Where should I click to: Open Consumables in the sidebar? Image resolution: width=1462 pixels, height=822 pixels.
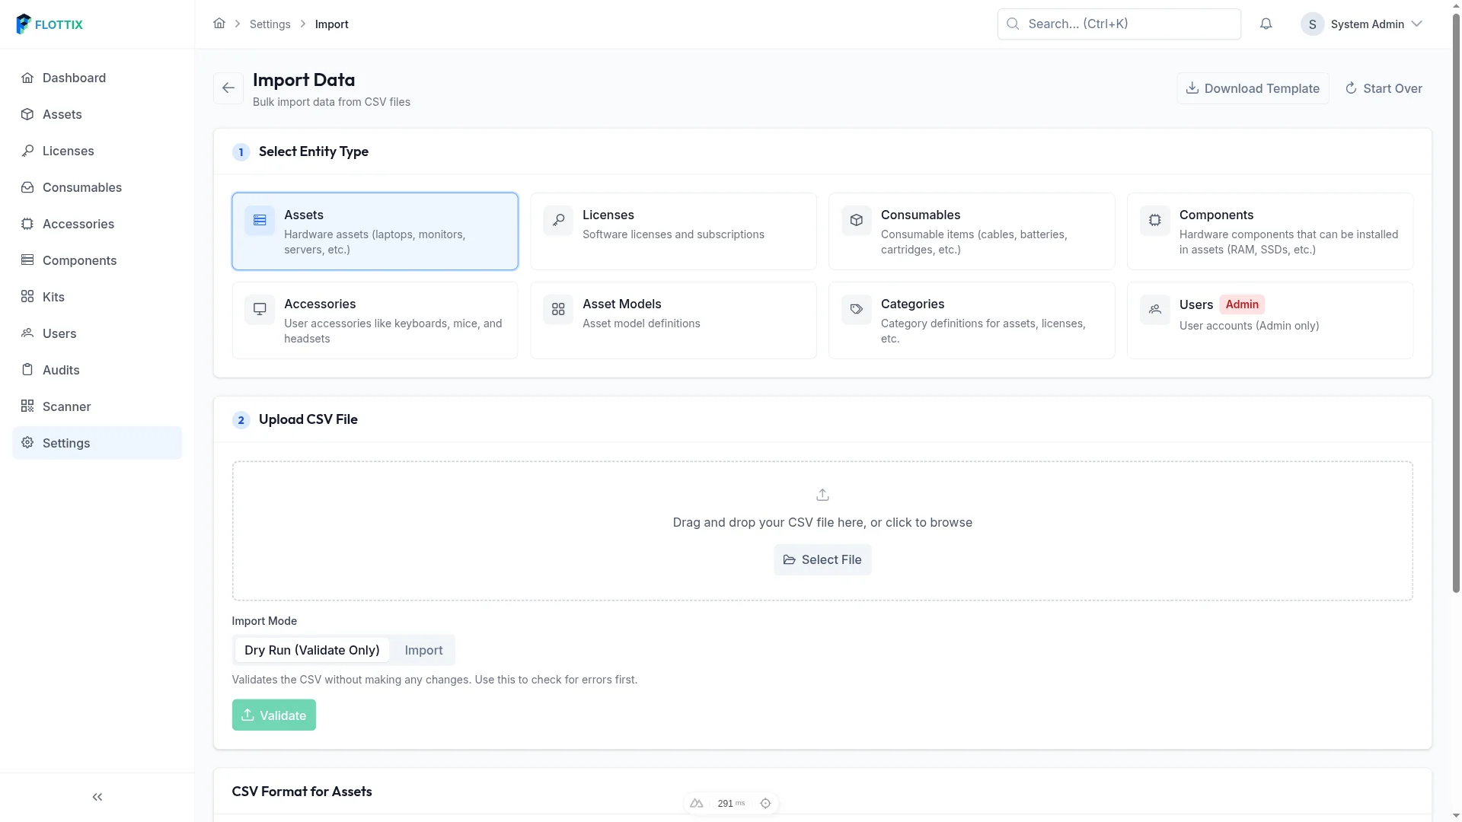point(97,187)
